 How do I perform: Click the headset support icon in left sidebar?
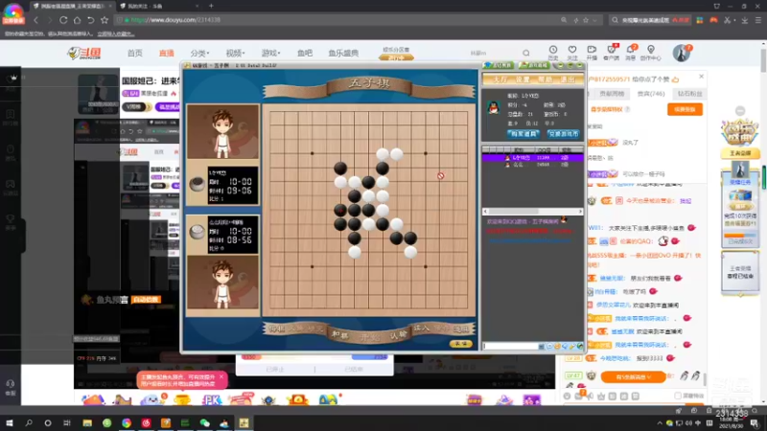tap(11, 384)
